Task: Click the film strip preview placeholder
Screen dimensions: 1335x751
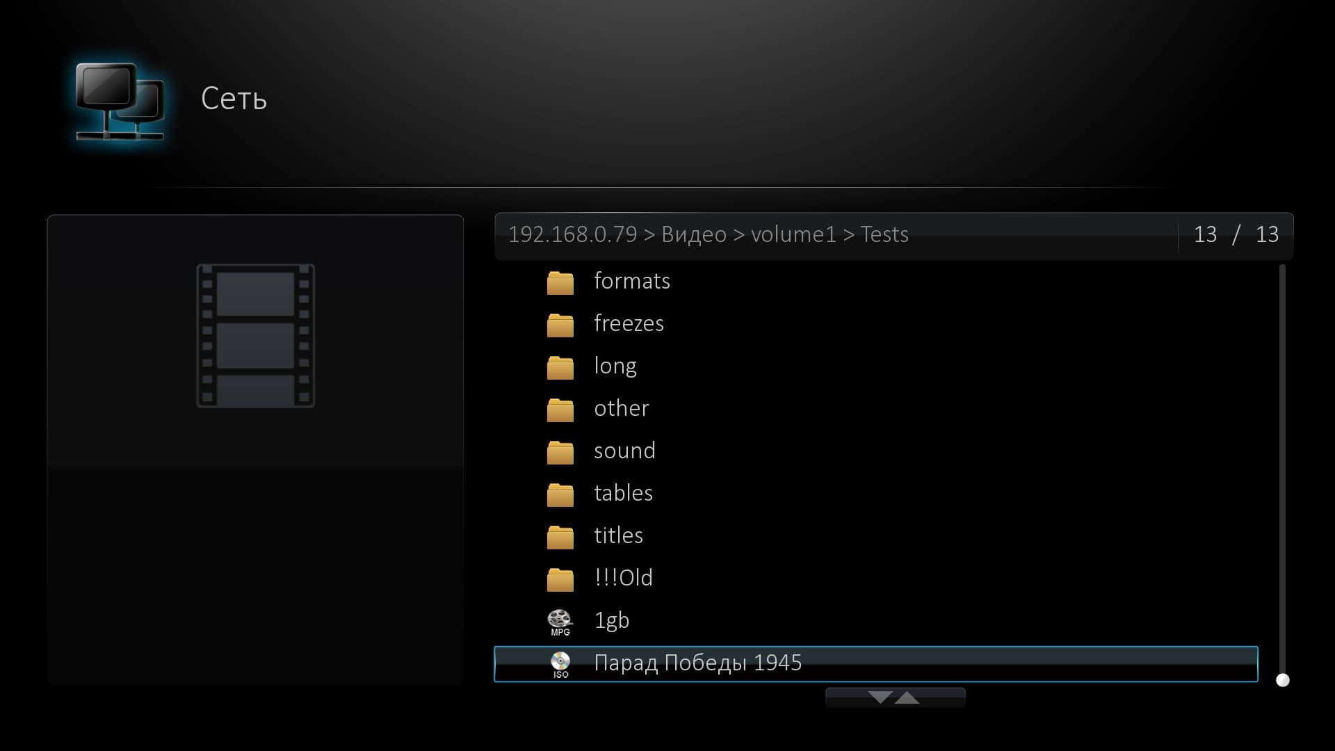Action: tap(255, 336)
